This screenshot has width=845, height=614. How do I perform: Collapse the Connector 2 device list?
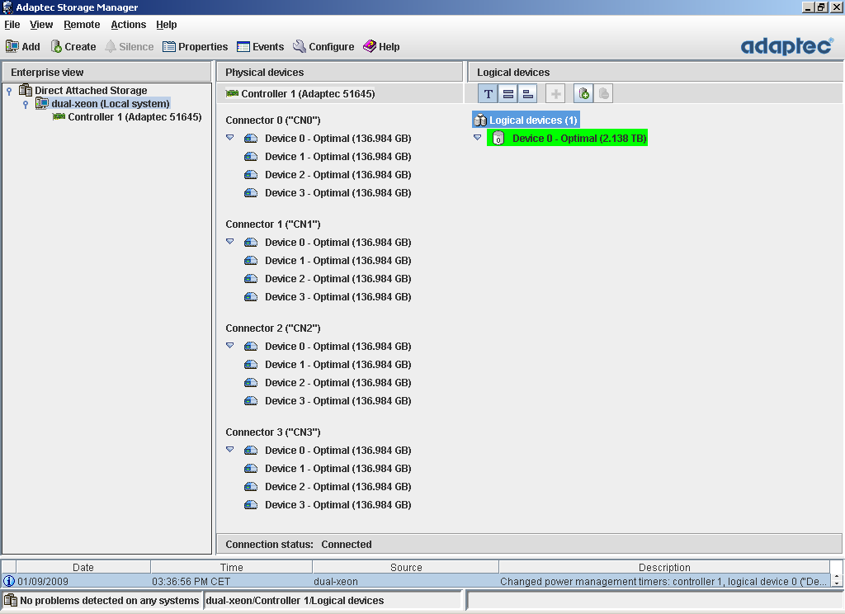pyautogui.click(x=230, y=346)
